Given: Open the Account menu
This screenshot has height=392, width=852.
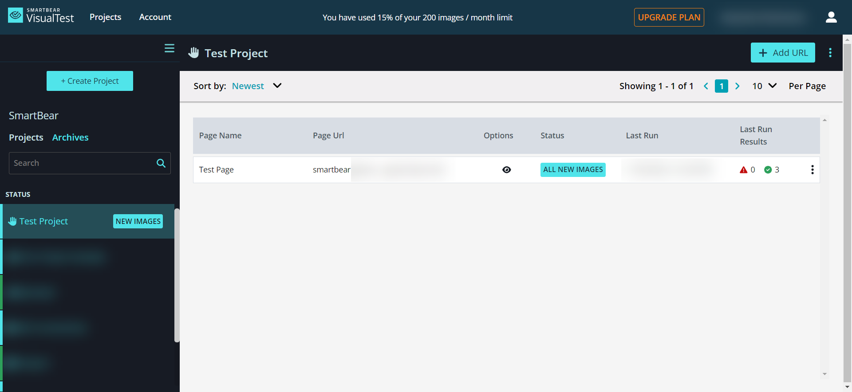Looking at the screenshot, I should point(155,17).
